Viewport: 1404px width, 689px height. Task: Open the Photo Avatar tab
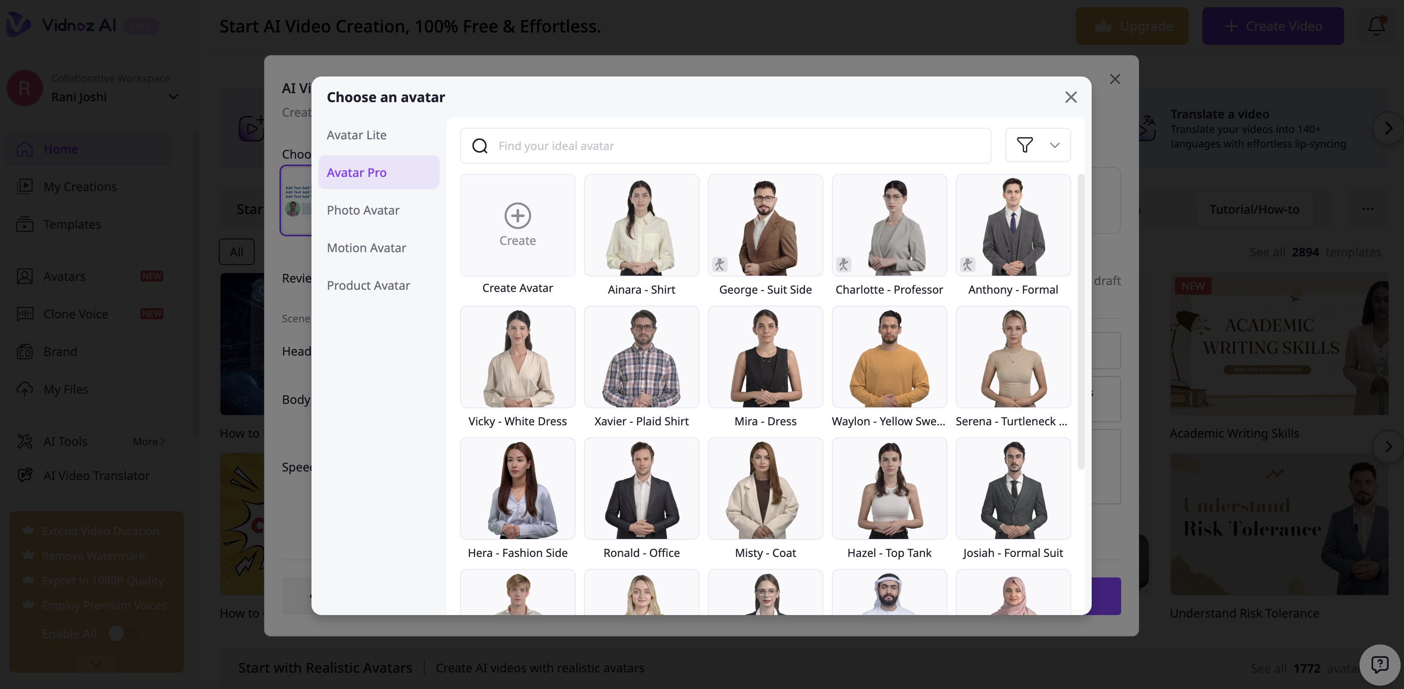point(363,210)
